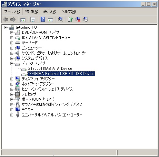
Task: Click the モニター category icon
Action: [18, 110]
